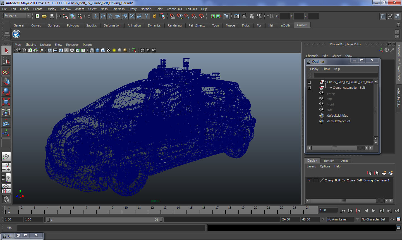Click frame 12 on the time slider
The height and width of the screenshot is (240, 402).
[152, 210]
